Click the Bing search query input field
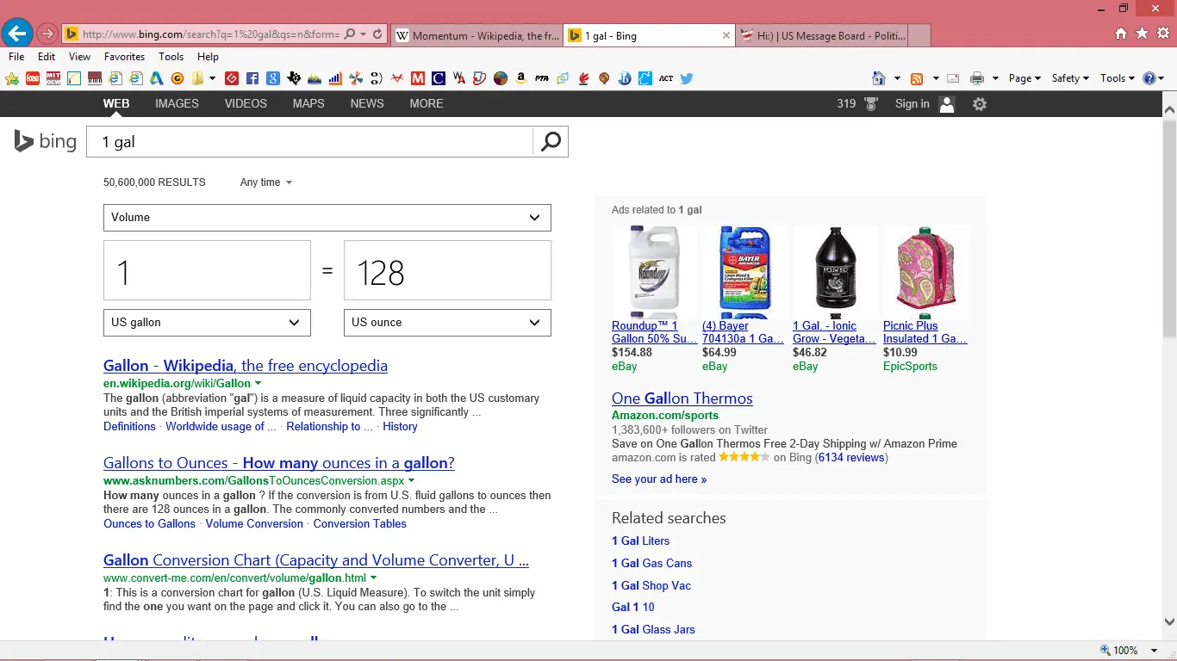The image size is (1177, 661). (x=310, y=142)
